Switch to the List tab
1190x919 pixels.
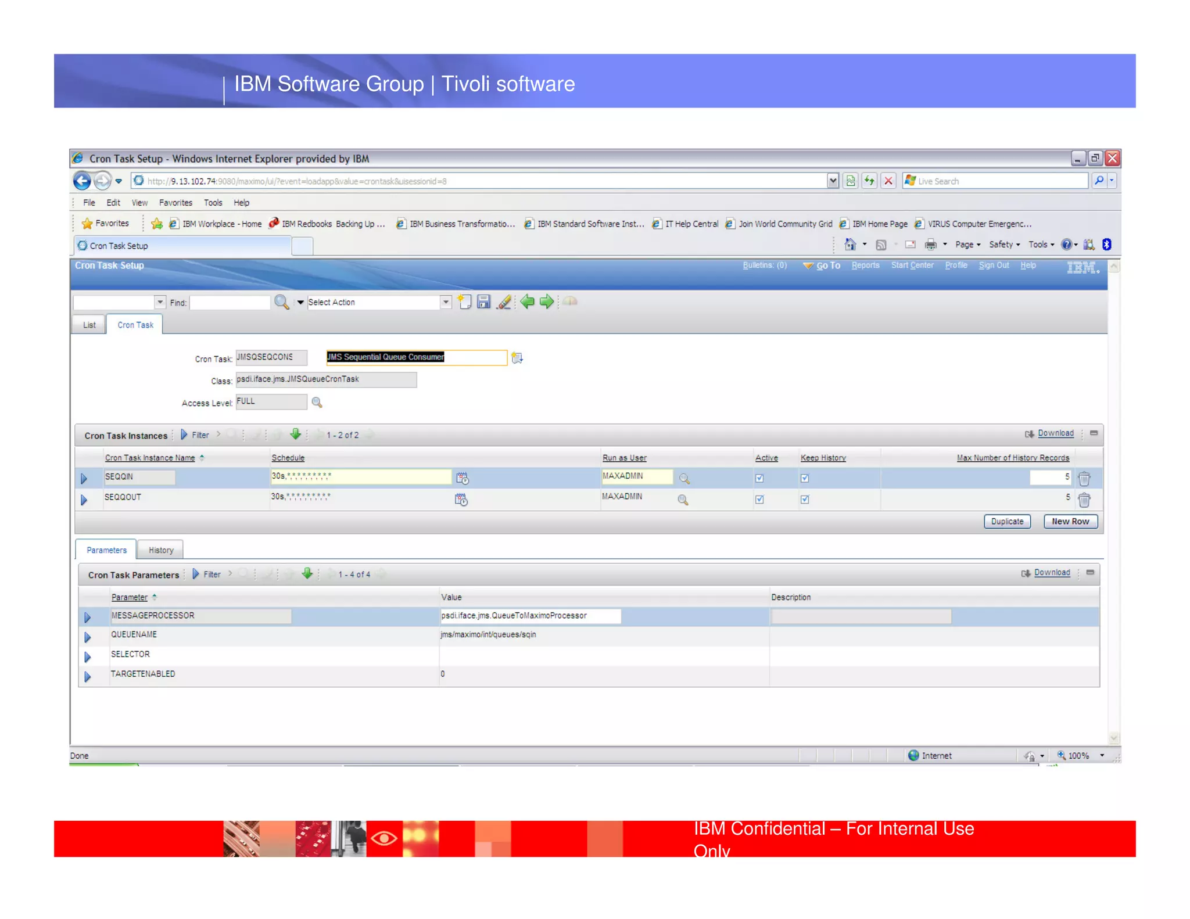pyautogui.click(x=89, y=325)
